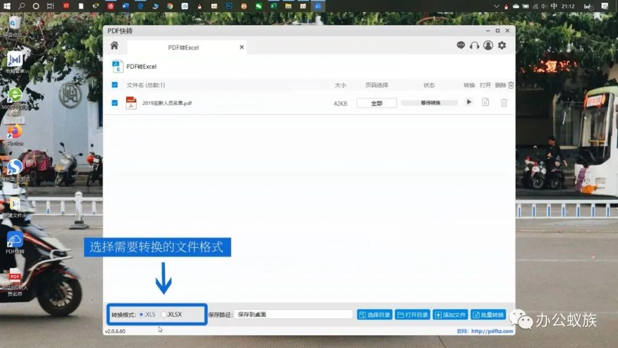This screenshot has width=618, height=348.
Task: Uncheck the 2019迎新人员名单.pdf file checkbox
Action: point(114,103)
